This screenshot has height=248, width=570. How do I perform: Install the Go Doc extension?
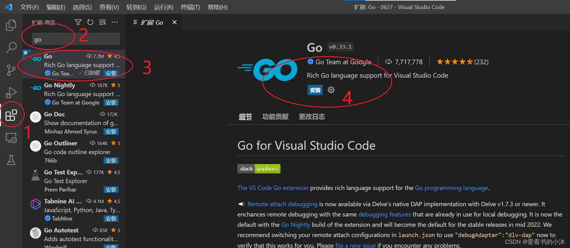[111, 132]
